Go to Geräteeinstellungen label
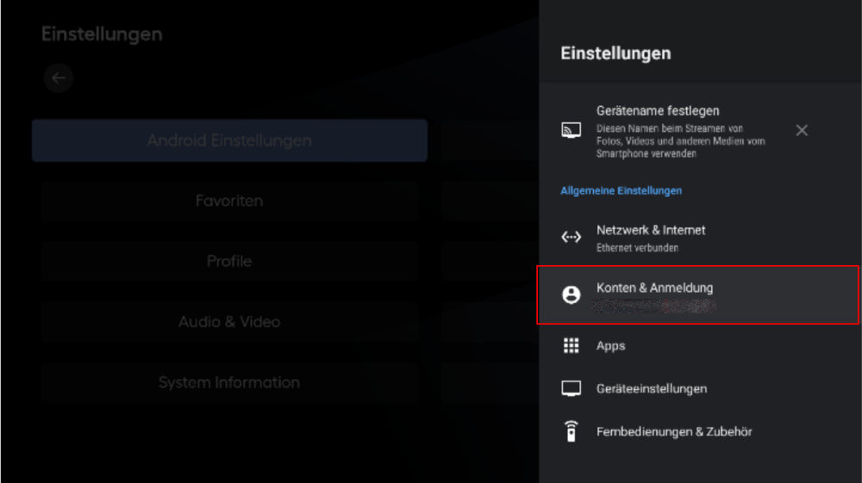This screenshot has width=862, height=483. tap(652, 389)
